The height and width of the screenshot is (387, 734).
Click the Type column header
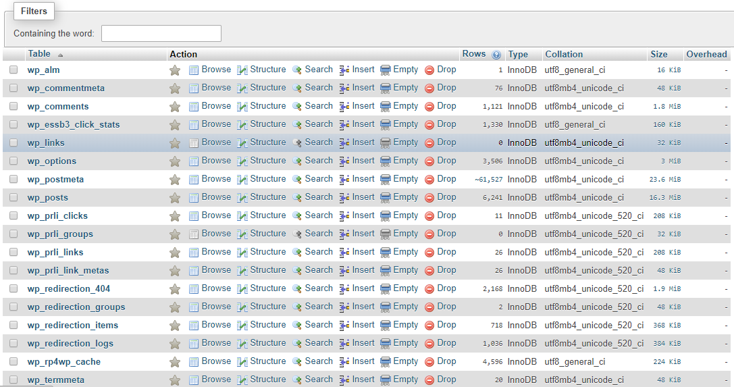pos(518,55)
